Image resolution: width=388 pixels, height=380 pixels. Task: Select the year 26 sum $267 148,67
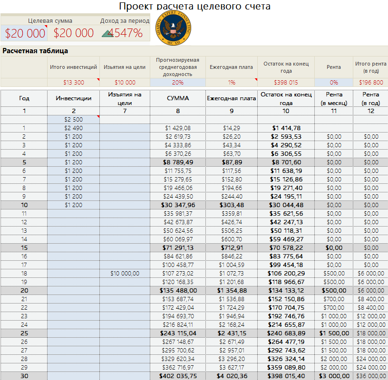pos(178,342)
